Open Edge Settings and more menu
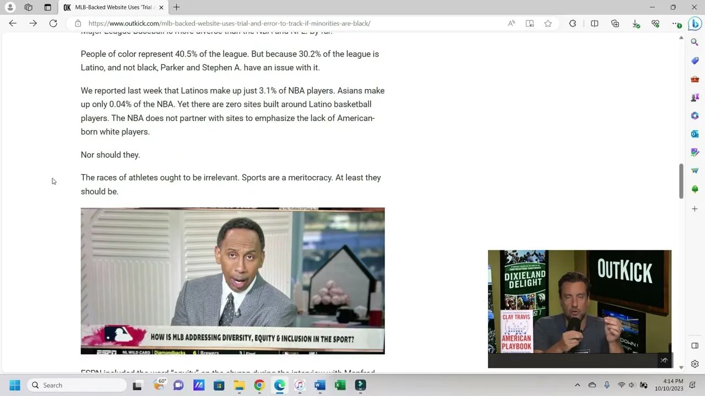705x396 pixels. 677,24
